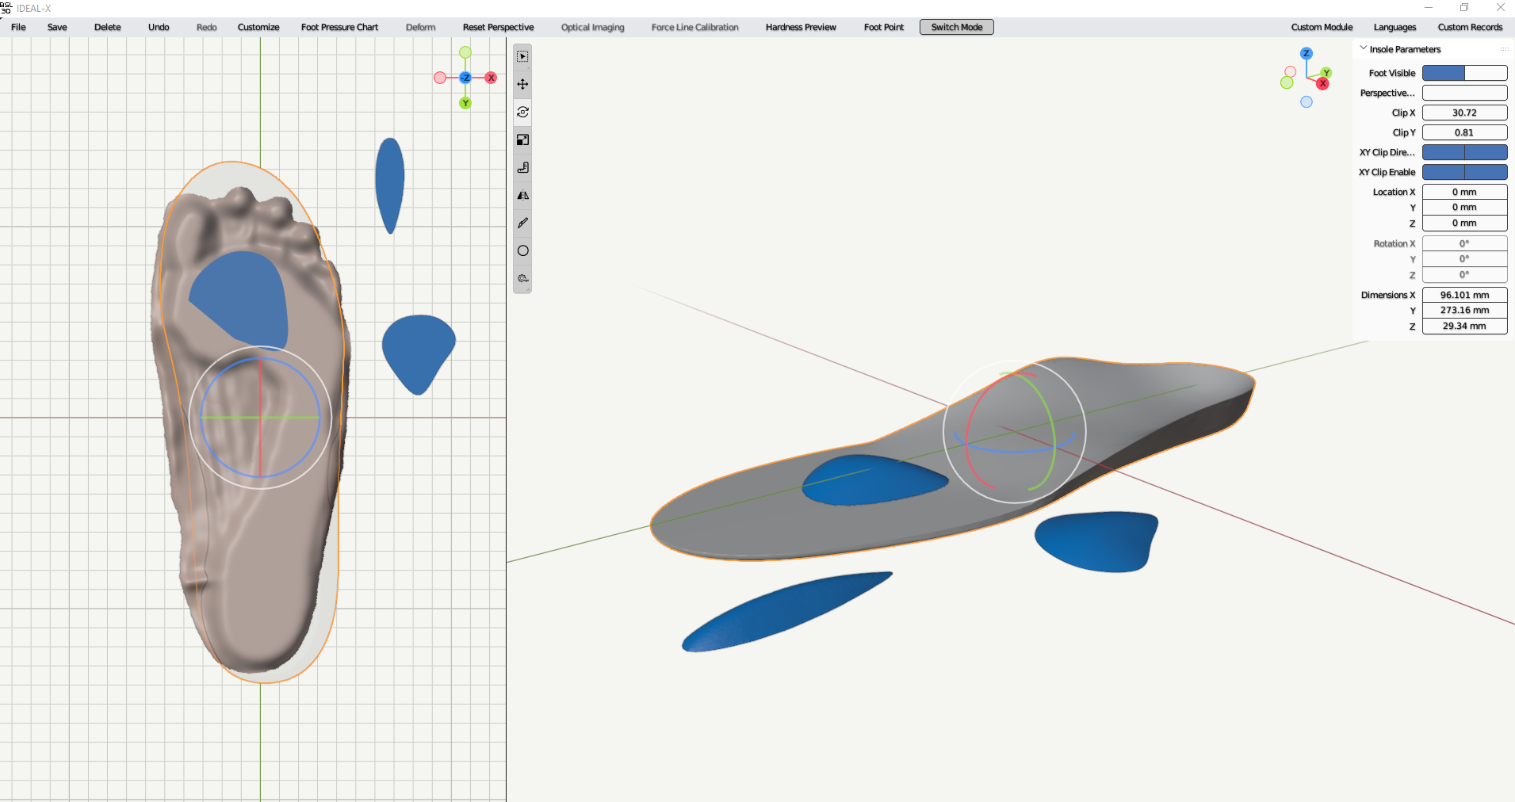
Task: Click the Dimensions Y field showing 273.16 mm
Action: point(1463,311)
